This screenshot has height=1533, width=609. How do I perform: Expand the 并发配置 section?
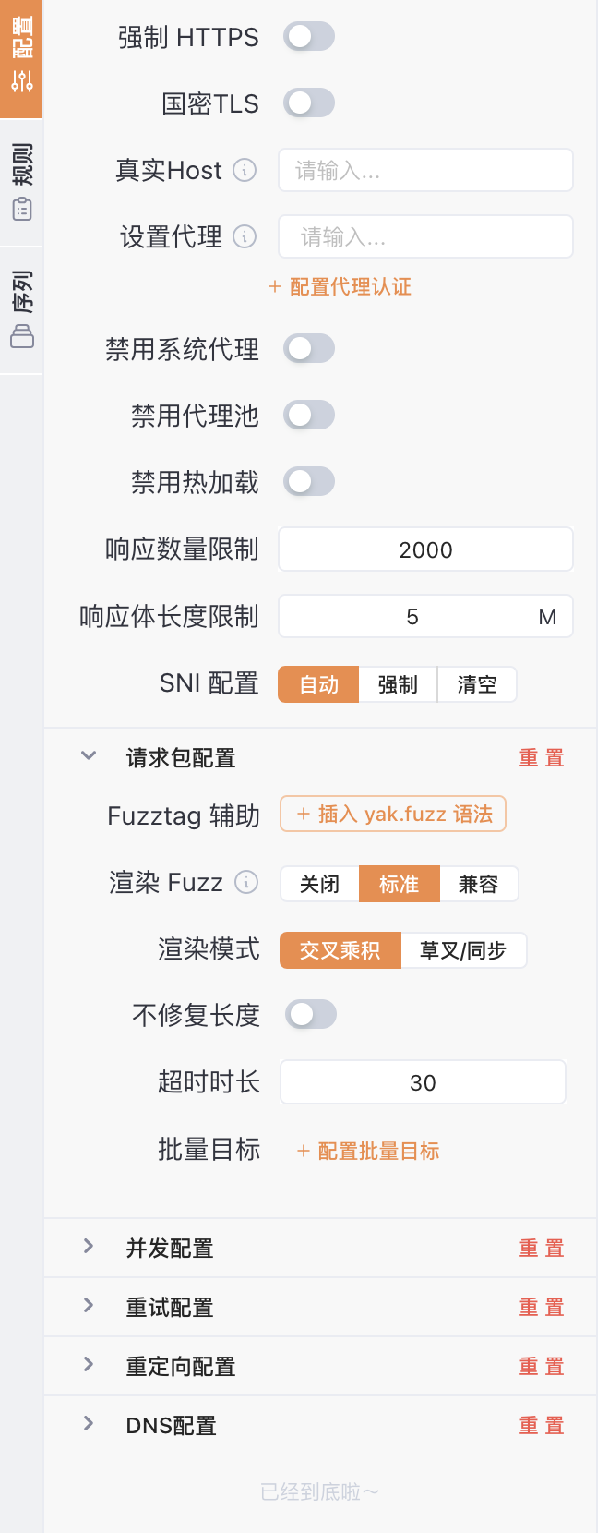point(89,1247)
